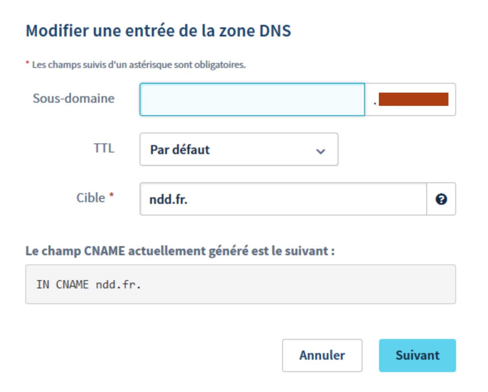Click the redacted domain suffix box

[x=413, y=99]
